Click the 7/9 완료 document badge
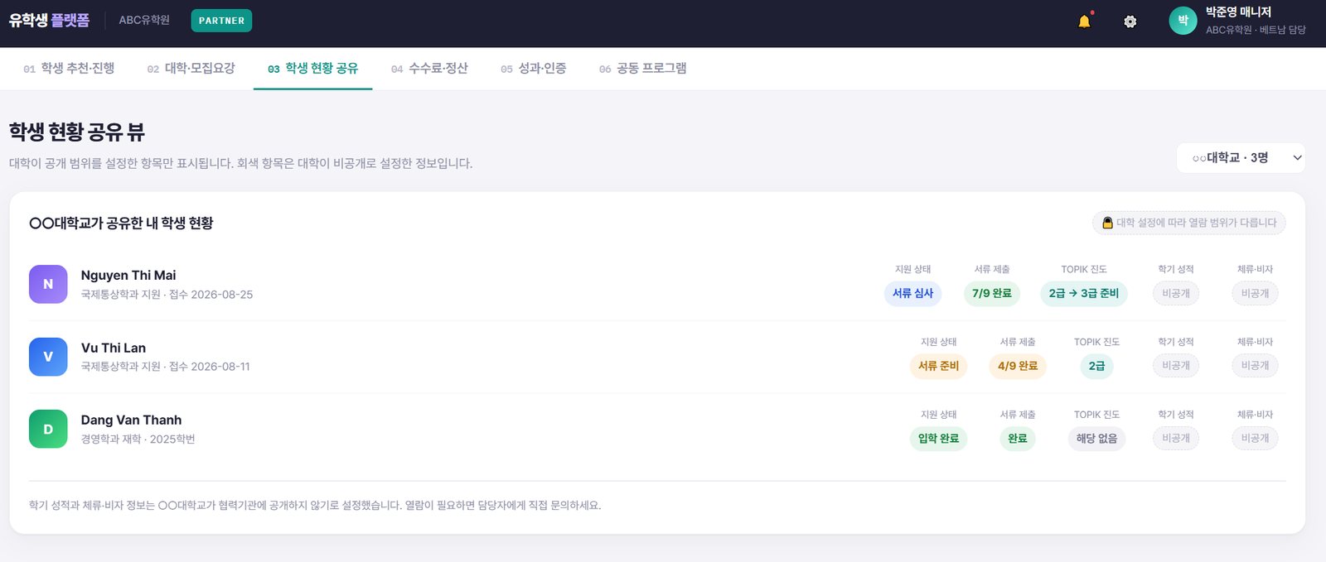 [992, 293]
